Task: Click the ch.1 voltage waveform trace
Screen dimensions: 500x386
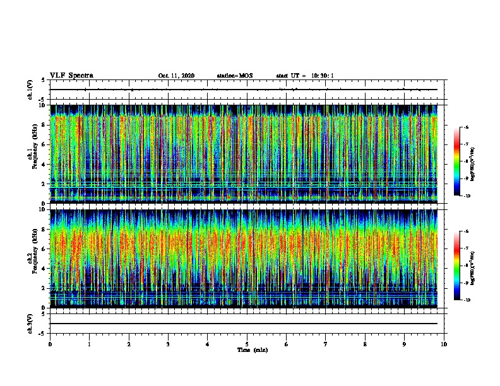Action: click(244, 90)
